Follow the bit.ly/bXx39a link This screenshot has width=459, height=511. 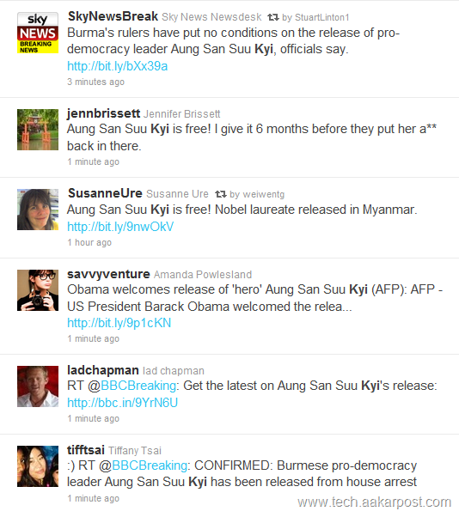[118, 66]
